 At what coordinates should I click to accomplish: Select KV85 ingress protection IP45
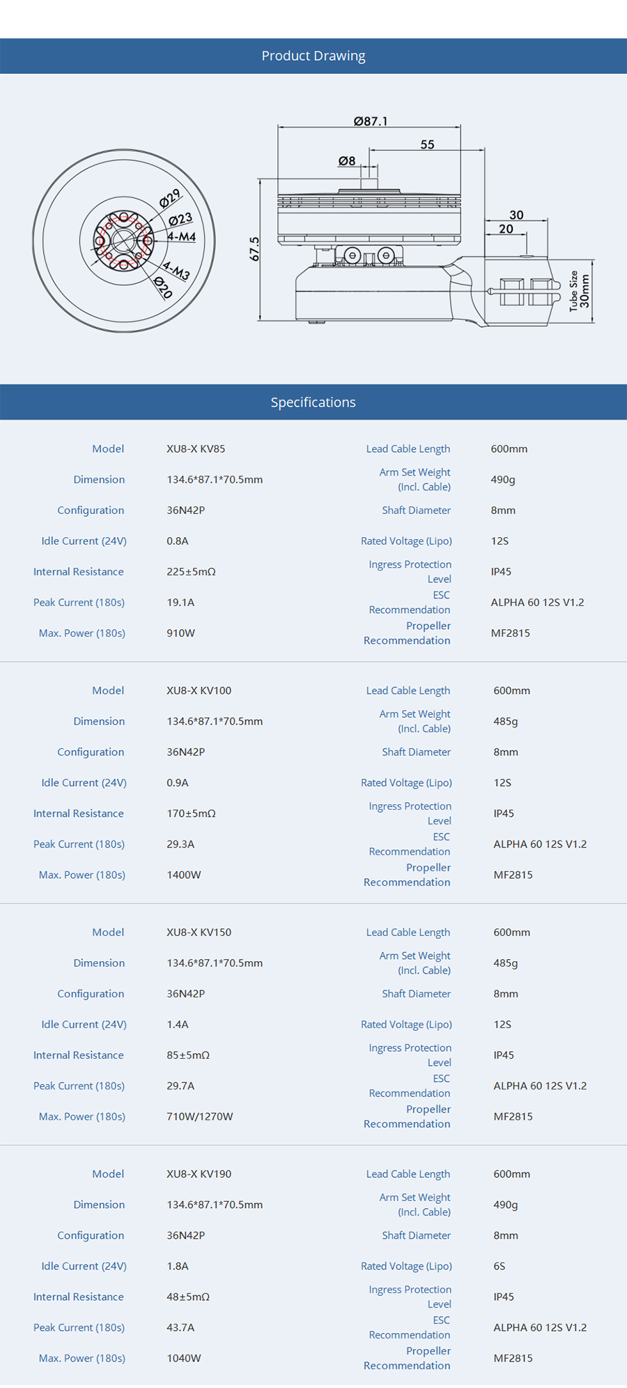tap(501, 572)
